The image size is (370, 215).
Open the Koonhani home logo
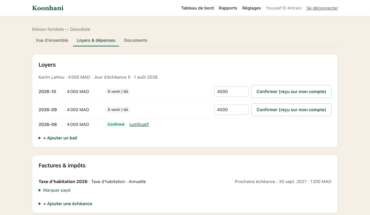48,8
